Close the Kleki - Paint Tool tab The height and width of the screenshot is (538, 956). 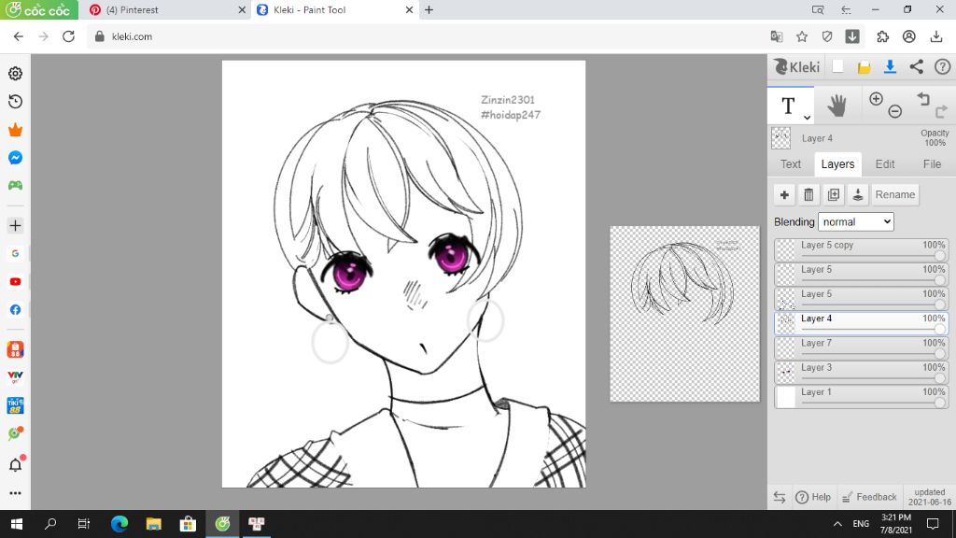[x=409, y=9]
